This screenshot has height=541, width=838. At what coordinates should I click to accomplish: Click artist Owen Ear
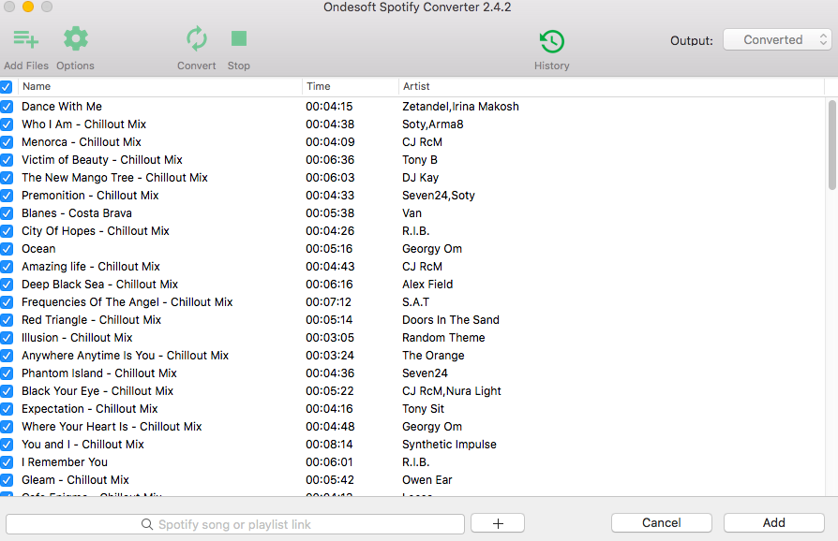[x=427, y=479]
